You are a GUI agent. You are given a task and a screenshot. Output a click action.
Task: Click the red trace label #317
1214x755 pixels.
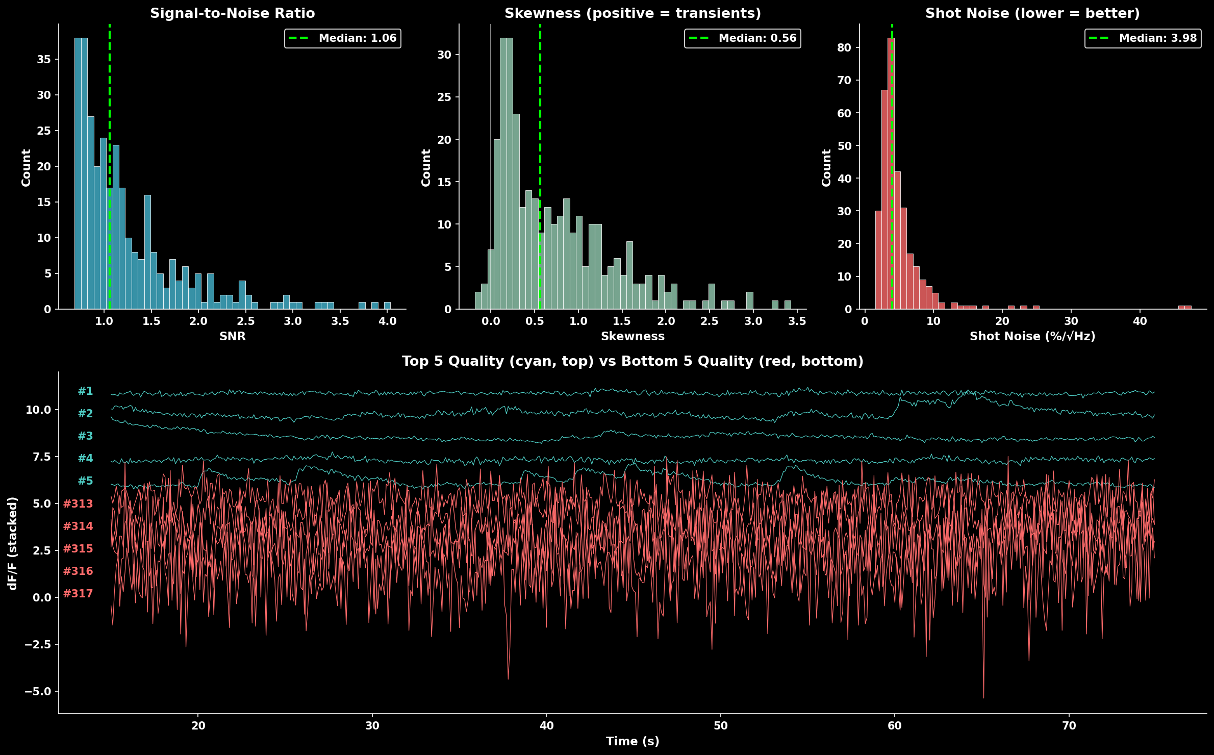pyautogui.click(x=78, y=594)
